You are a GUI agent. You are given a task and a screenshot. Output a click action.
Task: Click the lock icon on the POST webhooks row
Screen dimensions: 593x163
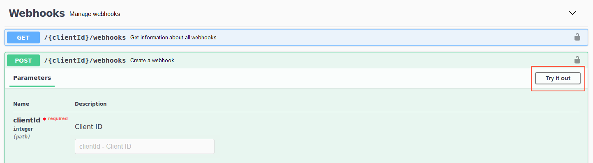pos(577,60)
